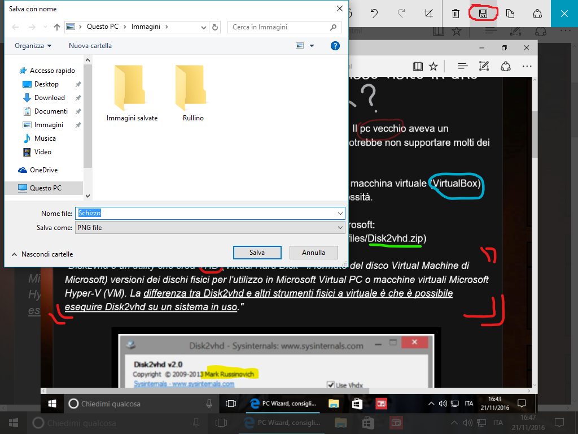Open reading view in Edge
Viewport: 578px width, 434px height.
pyautogui.click(x=418, y=66)
